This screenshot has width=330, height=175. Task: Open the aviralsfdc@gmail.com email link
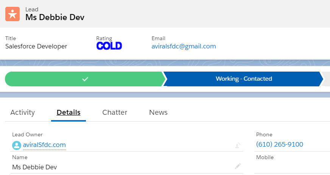tap(184, 46)
